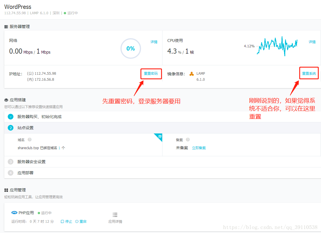
Task: Open network 详情 link
Action: [x=154, y=42]
